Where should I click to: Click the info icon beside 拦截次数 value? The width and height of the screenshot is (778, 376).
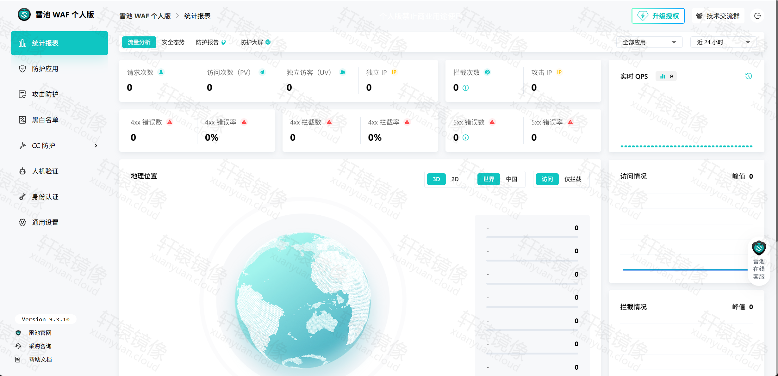[466, 88]
